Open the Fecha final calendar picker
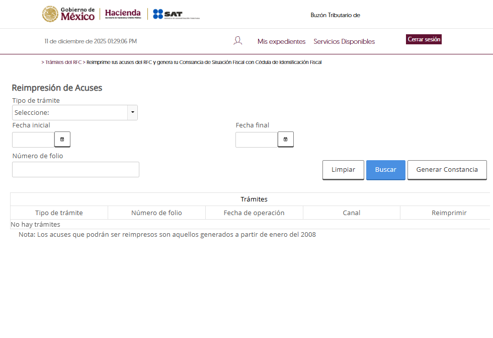The image size is (493, 338). 285,139
